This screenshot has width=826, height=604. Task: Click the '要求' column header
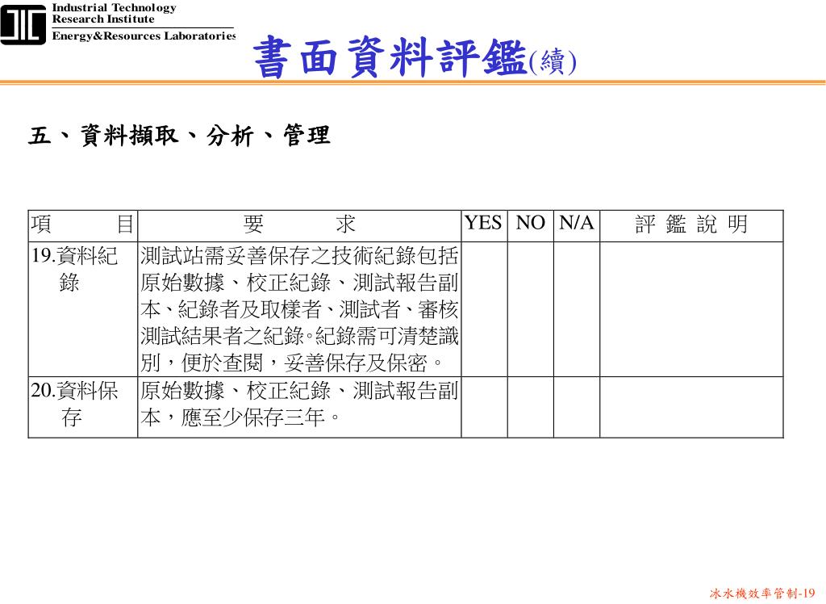pyautogui.click(x=299, y=226)
